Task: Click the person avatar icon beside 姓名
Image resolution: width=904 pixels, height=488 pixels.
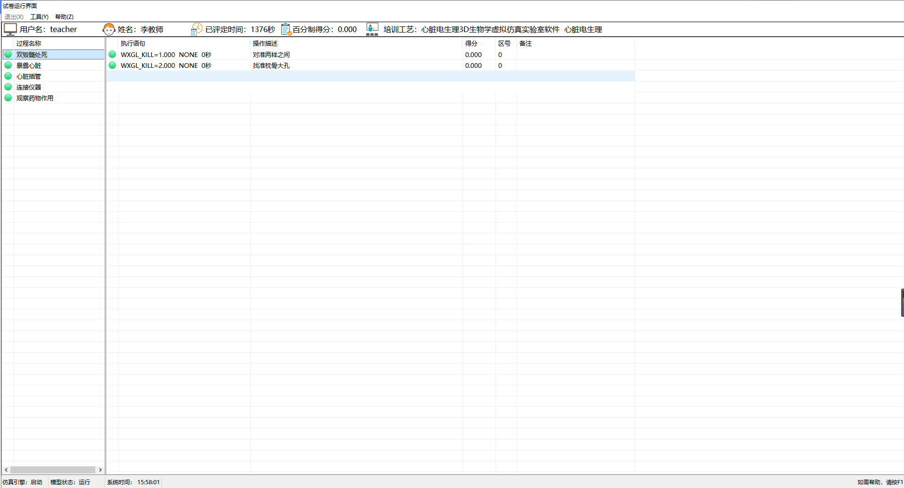Action: point(109,29)
